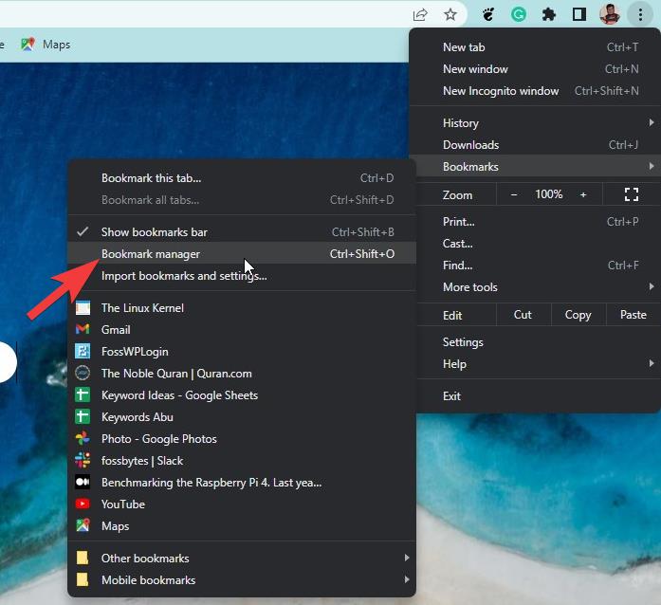This screenshot has width=661, height=605.
Task: Open the Gmail bookmark
Action: (242, 330)
